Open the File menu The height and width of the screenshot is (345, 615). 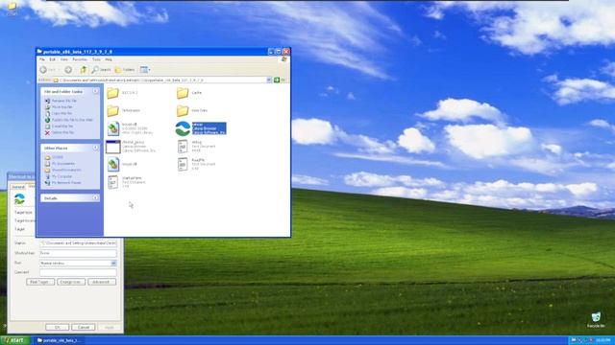[41, 59]
